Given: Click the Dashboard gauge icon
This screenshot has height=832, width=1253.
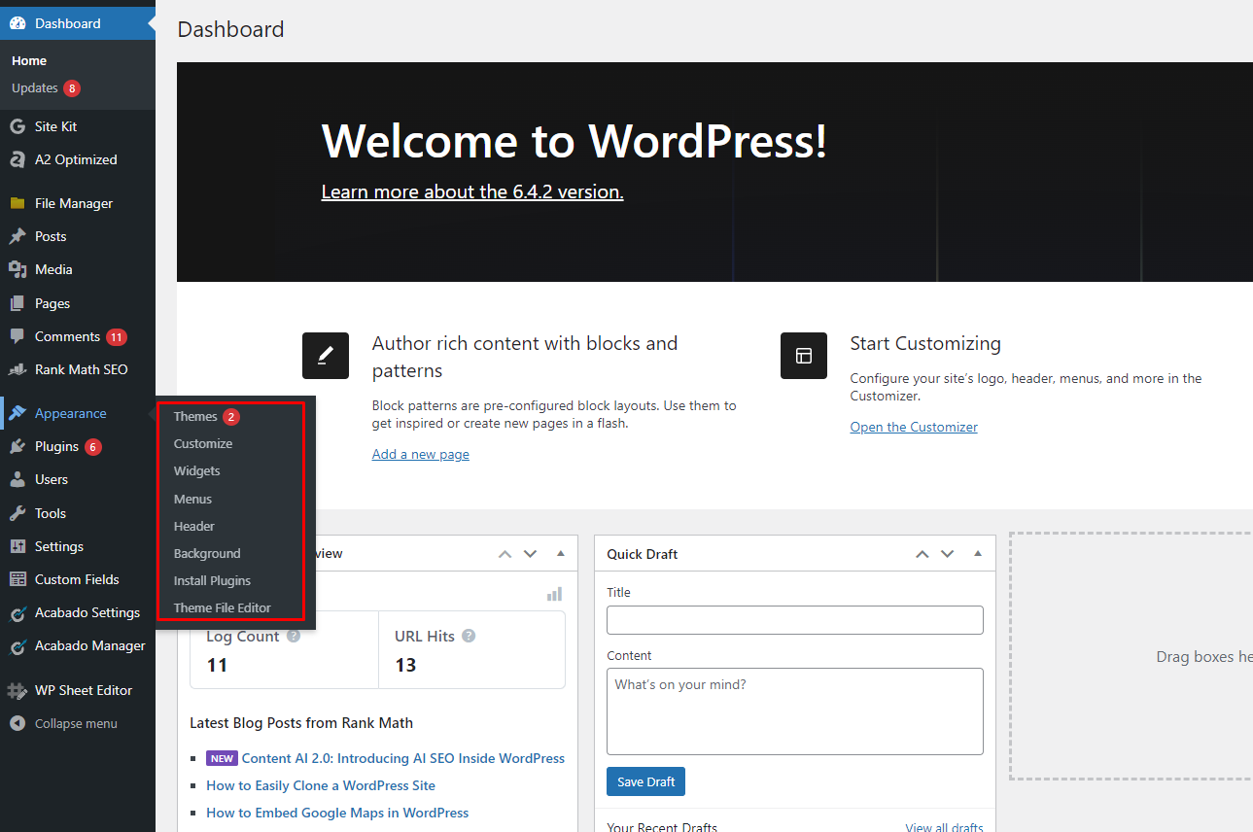Looking at the screenshot, I should 17,23.
